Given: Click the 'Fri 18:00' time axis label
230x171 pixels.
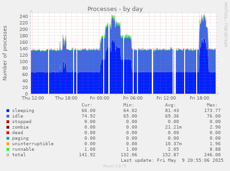Looking at the screenshot, I should point(199,98).
